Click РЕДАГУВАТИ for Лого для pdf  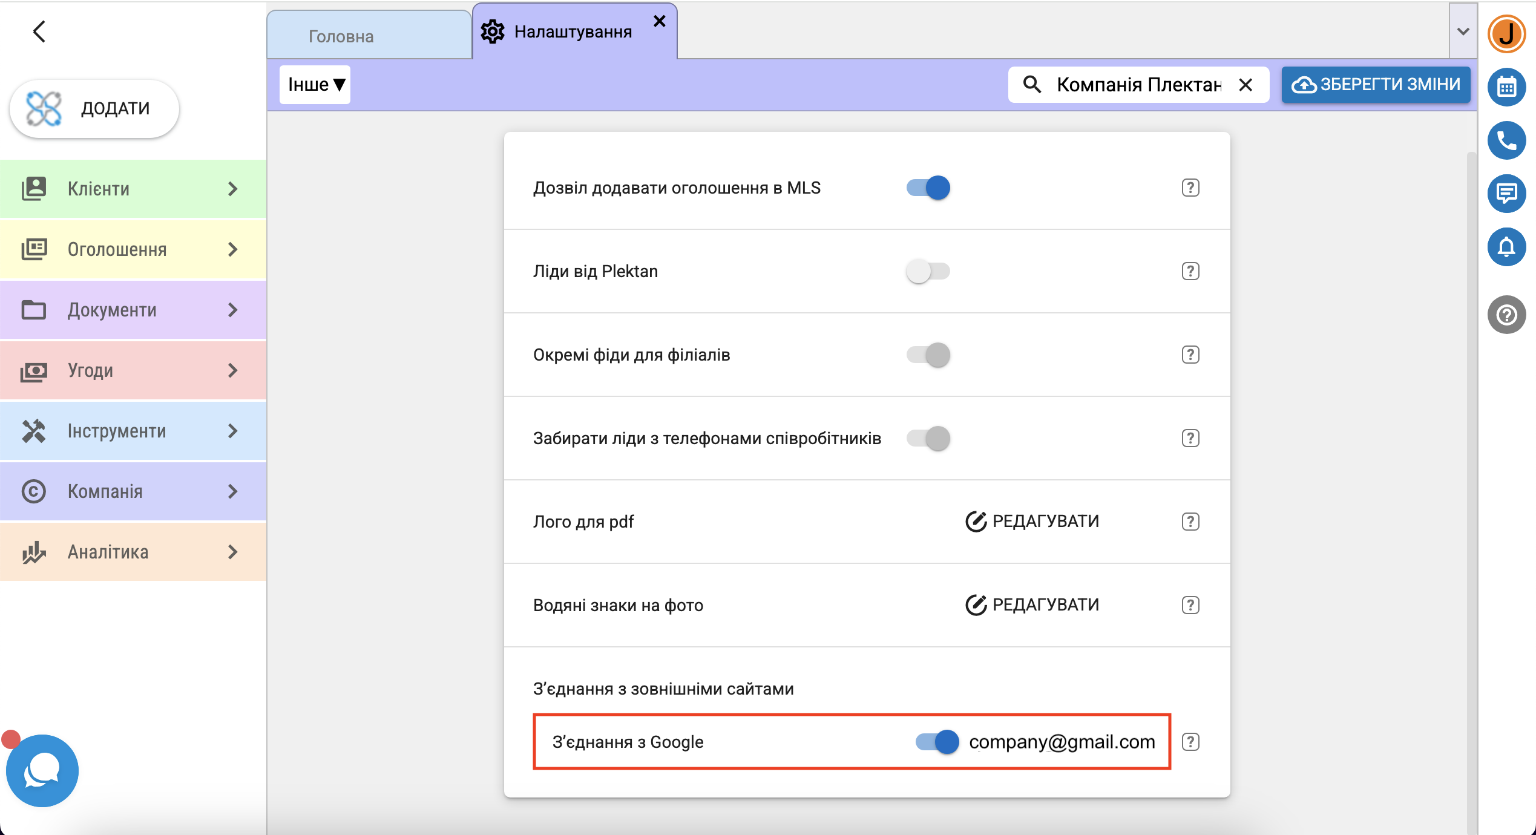[x=1032, y=522]
